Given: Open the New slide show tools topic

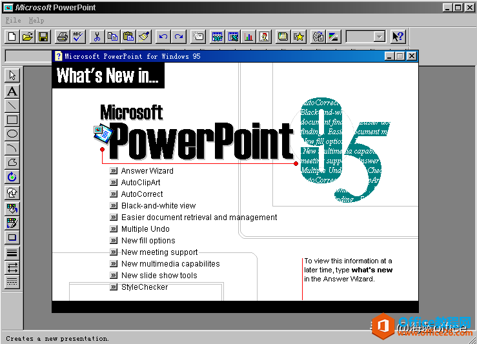Looking at the screenshot, I should 159,276.
